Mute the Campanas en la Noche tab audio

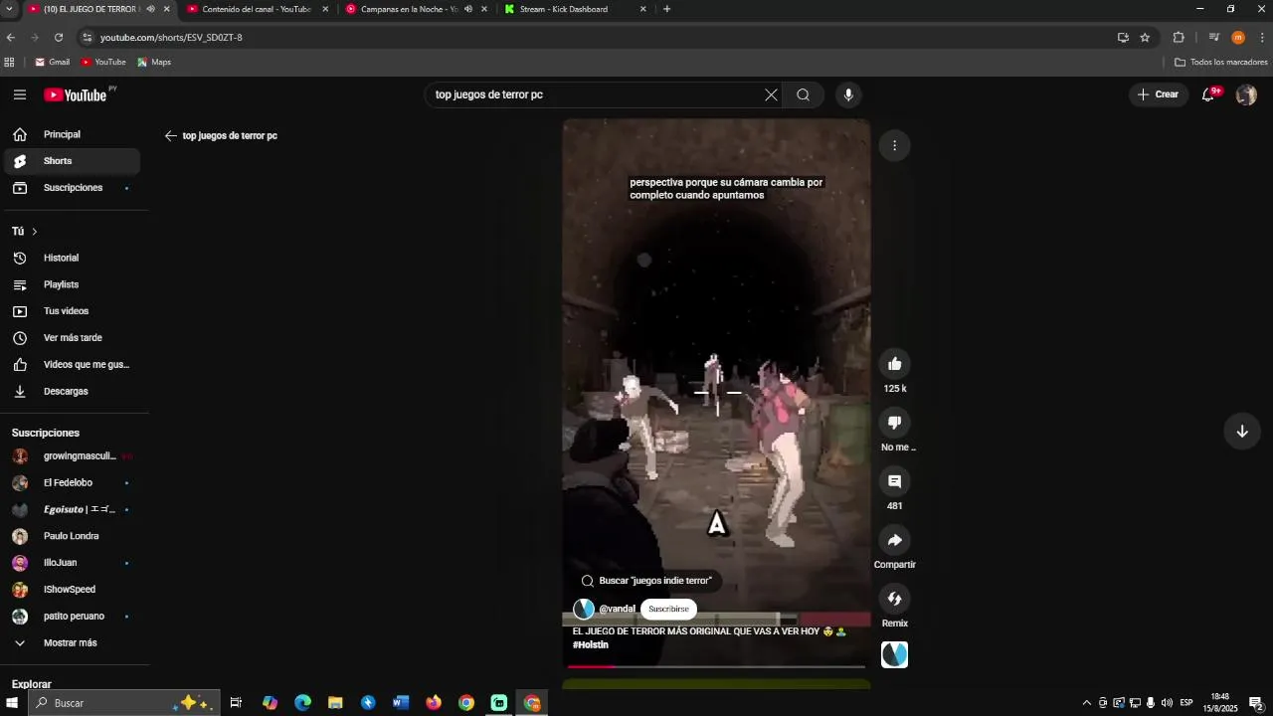(467, 9)
